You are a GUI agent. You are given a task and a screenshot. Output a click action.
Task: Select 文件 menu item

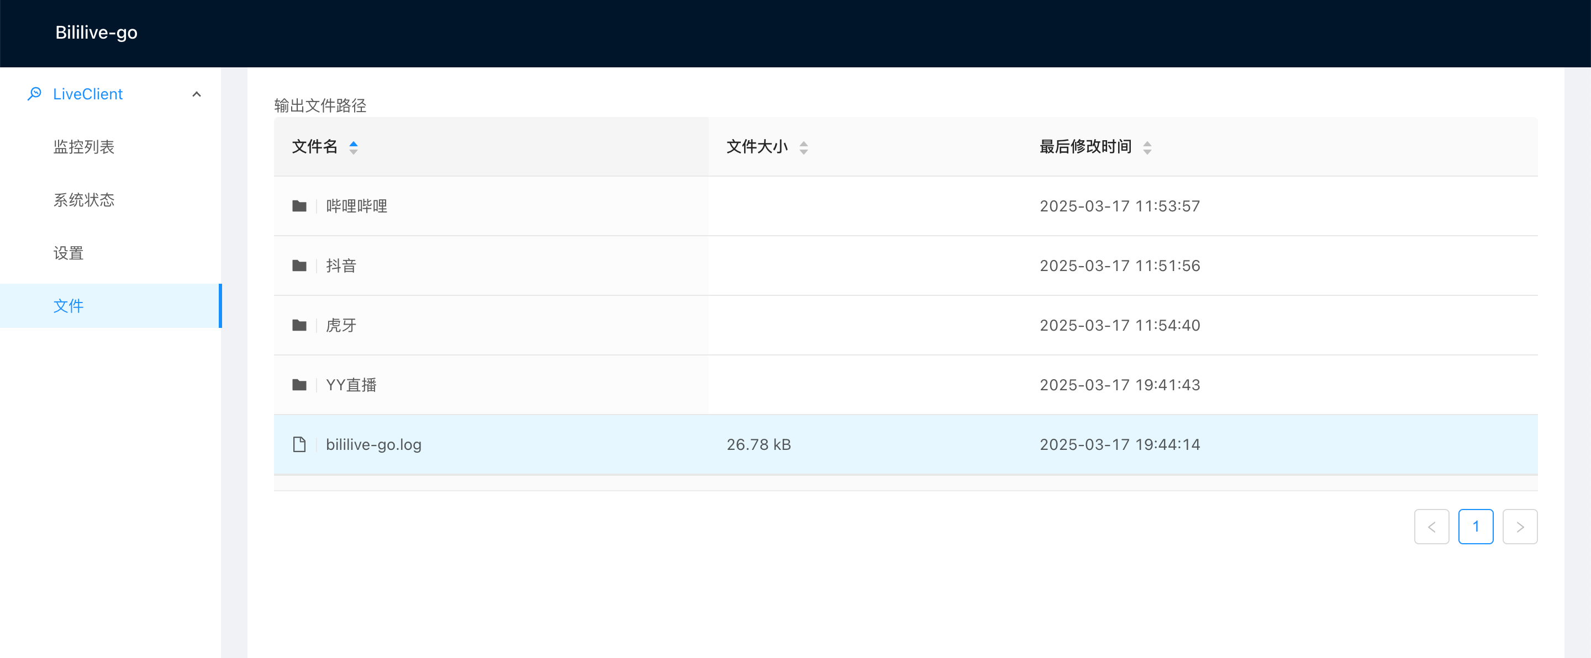(x=69, y=306)
